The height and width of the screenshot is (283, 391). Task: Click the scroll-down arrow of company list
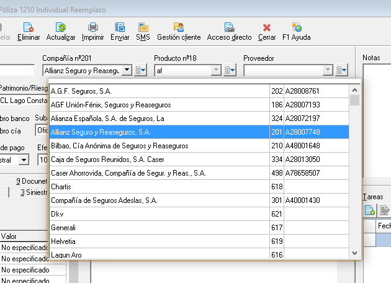pos(354,253)
